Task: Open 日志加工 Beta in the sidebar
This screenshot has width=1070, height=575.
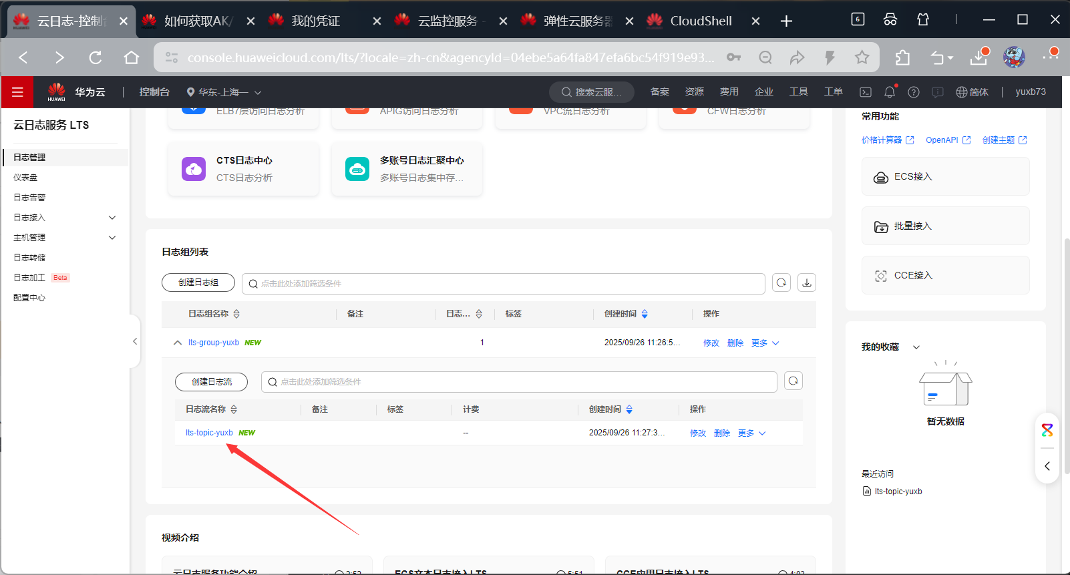Action: coord(41,278)
